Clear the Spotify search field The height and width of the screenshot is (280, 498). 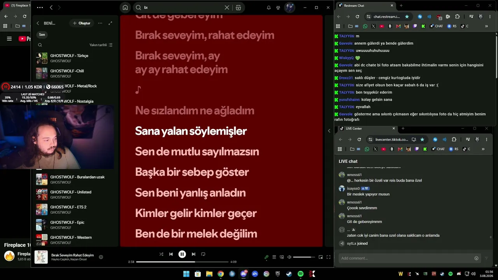coord(227,7)
